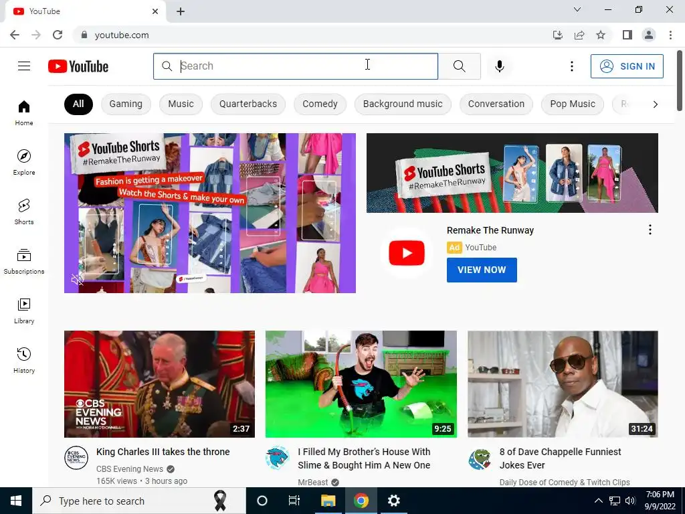Open Chrome profile icon
The width and height of the screenshot is (685, 514).
649,35
